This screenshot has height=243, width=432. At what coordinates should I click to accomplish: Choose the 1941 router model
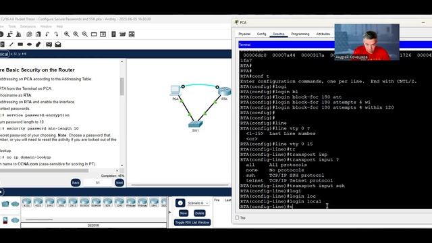pos(49,202)
